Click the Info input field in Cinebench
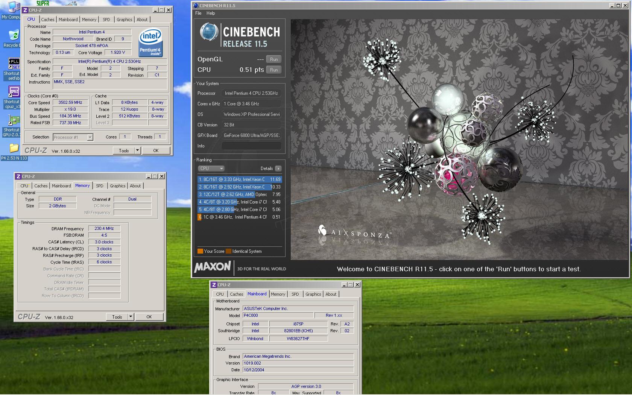The image size is (632, 395). coord(252,146)
